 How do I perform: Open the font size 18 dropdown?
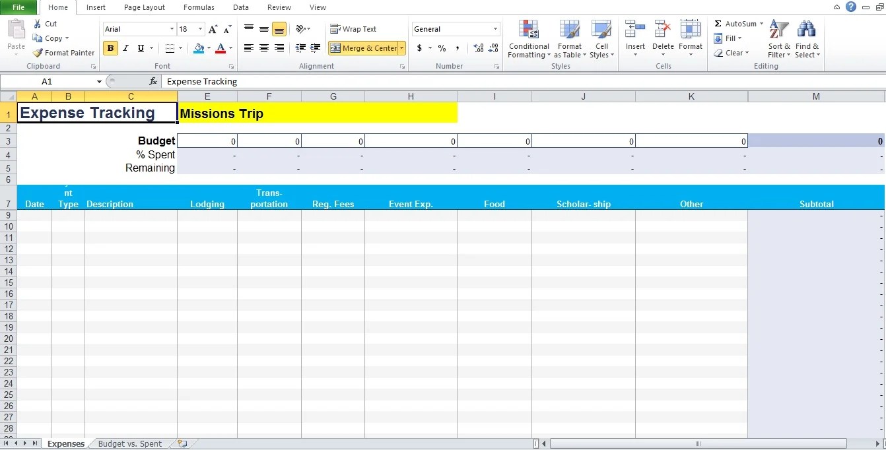pyautogui.click(x=200, y=29)
